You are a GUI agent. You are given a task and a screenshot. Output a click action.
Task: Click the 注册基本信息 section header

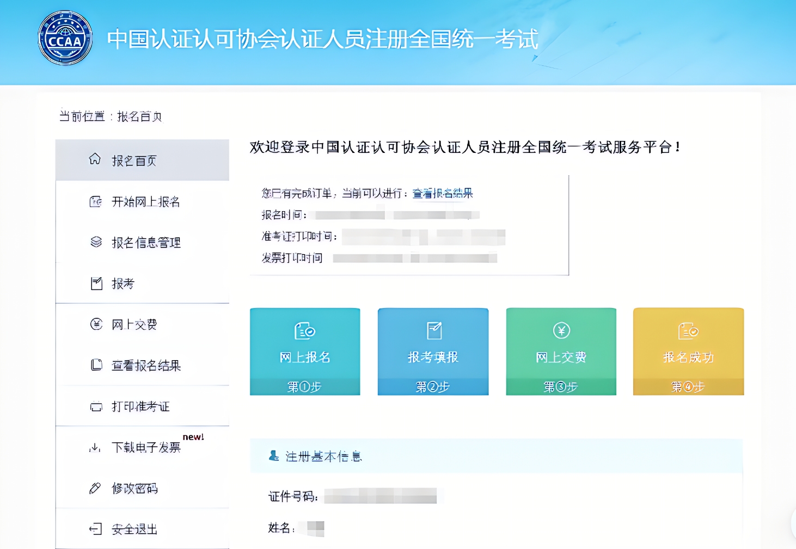pyautogui.click(x=497, y=456)
